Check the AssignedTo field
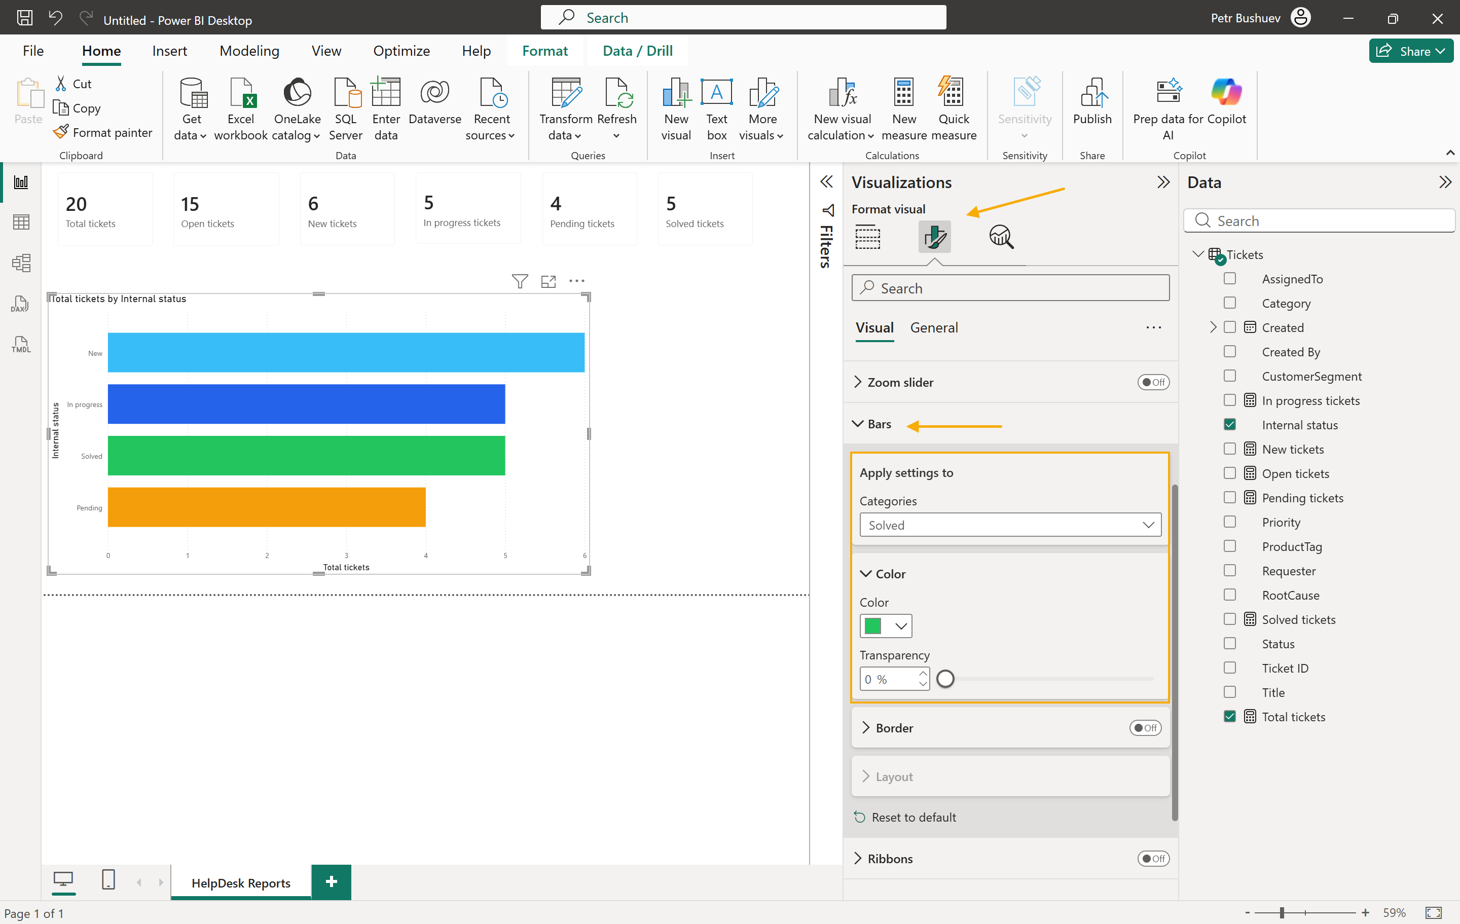1460x924 pixels. 1230,278
